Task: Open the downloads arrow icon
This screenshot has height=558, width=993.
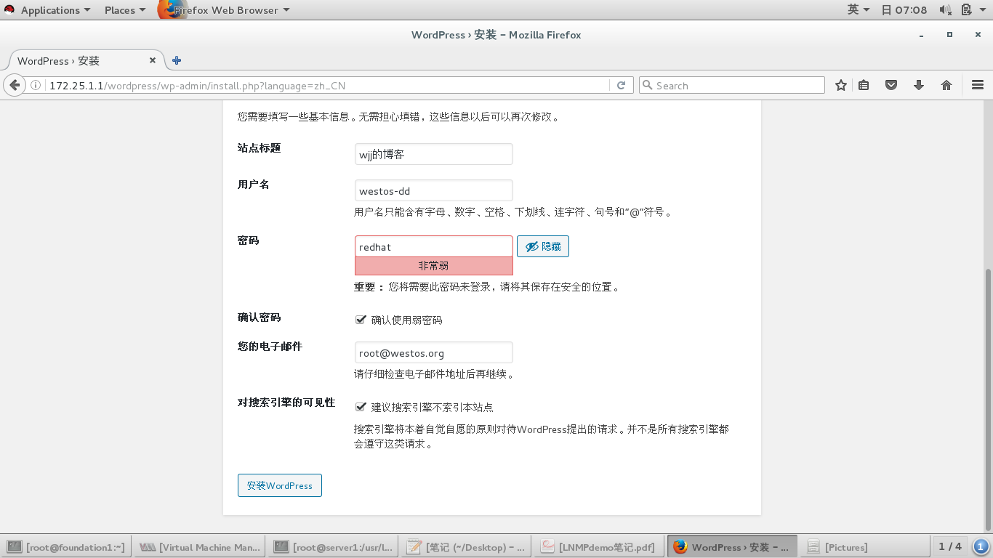Action: [919, 85]
